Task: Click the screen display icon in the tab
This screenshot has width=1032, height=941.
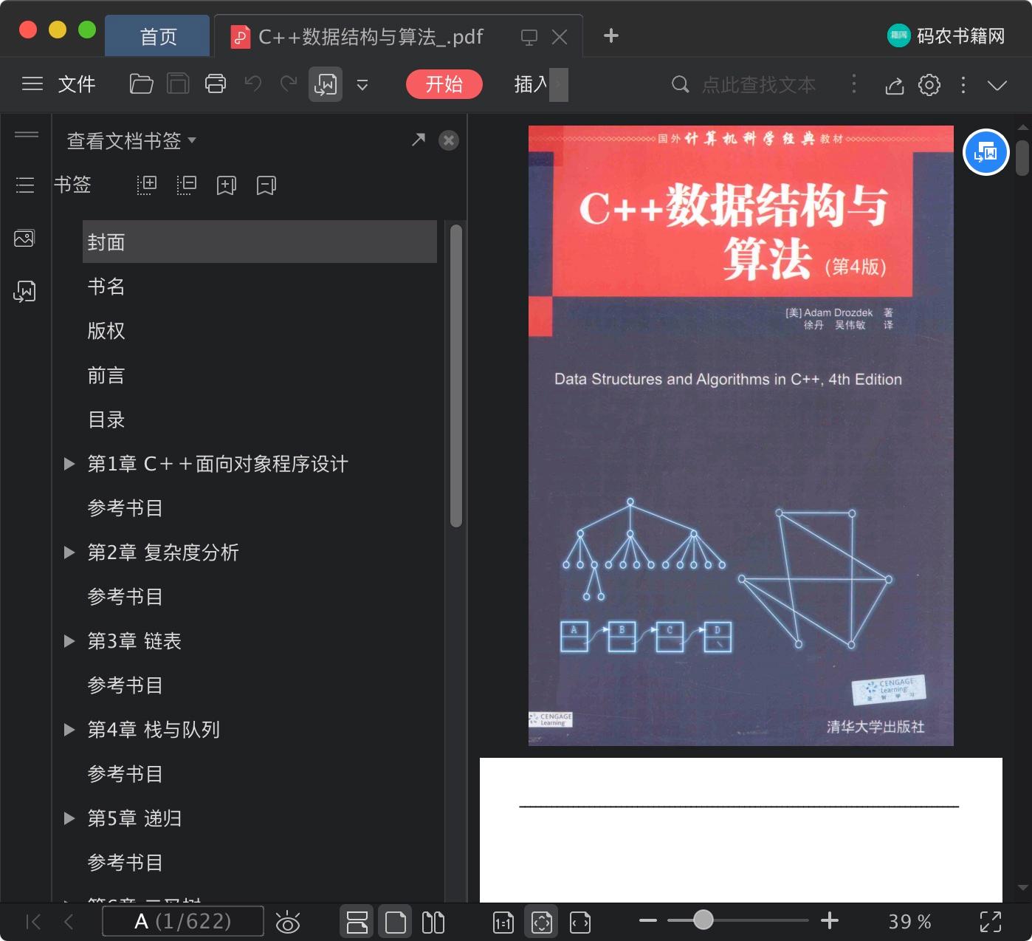Action: (x=529, y=37)
